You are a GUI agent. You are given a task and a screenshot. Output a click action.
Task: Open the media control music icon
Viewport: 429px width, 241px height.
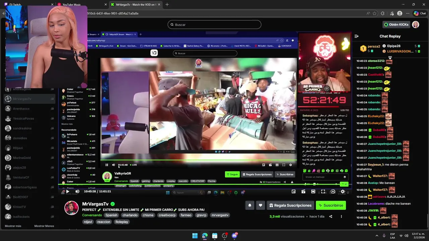click(x=392, y=13)
